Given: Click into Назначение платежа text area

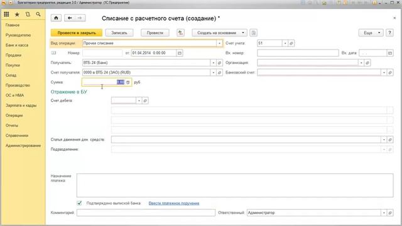Looking at the screenshot, I should coord(235,185).
